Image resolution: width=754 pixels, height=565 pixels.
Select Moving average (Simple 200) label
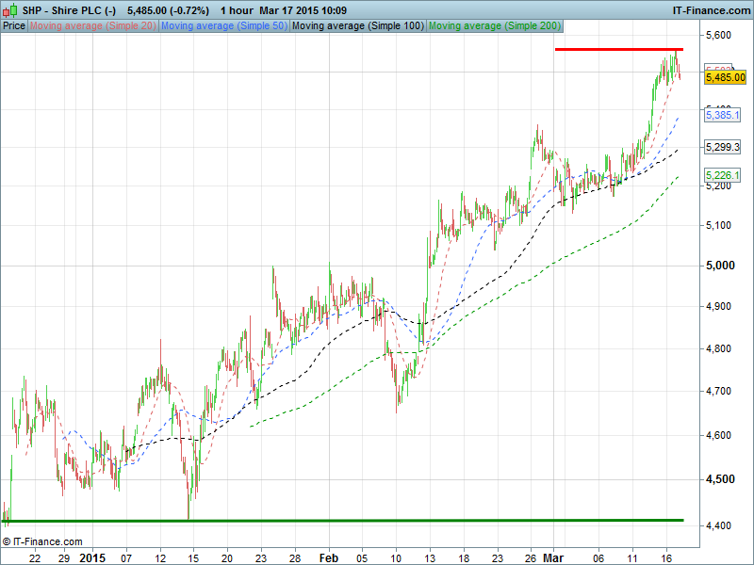click(x=493, y=25)
